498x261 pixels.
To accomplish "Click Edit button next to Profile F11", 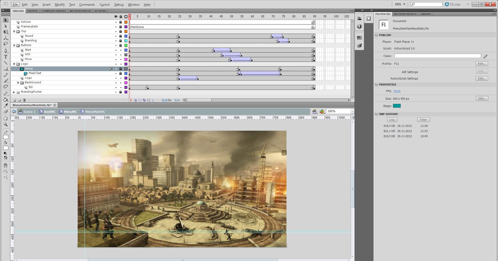I will pyautogui.click(x=482, y=64).
